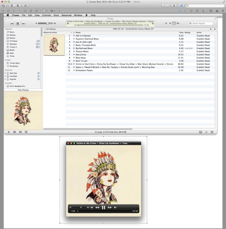Image resolution: width=226 pixels, height=229 pixels.
Task: Click Big Railroad Blues star rating
Action: [x=189, y=48]
